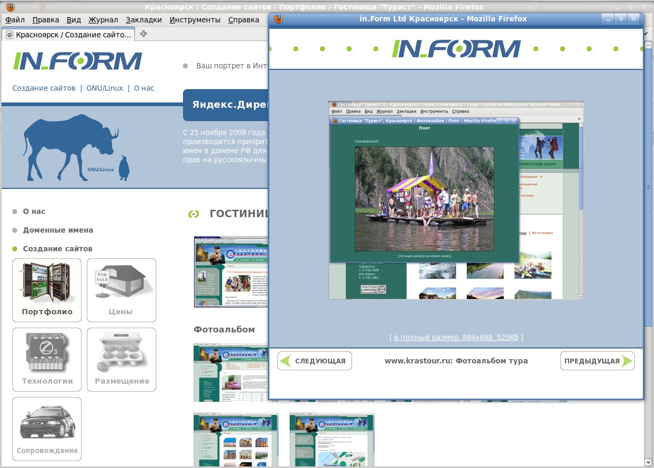Click the Цены house icon

click(121, 290)
